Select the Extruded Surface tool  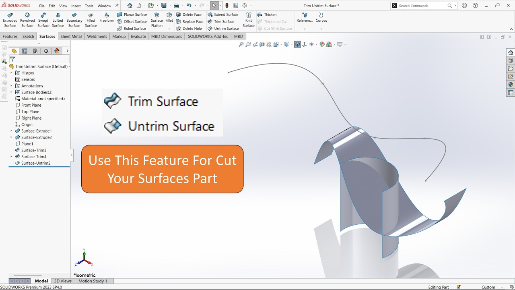pos(10,20)
